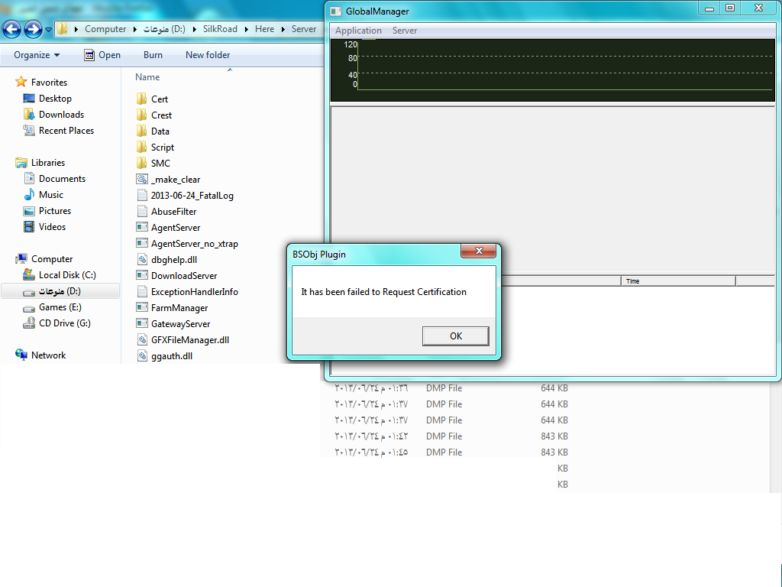Screen dimensions: 782x587
Task: Click the New folder button
Action: click(208, 55)
